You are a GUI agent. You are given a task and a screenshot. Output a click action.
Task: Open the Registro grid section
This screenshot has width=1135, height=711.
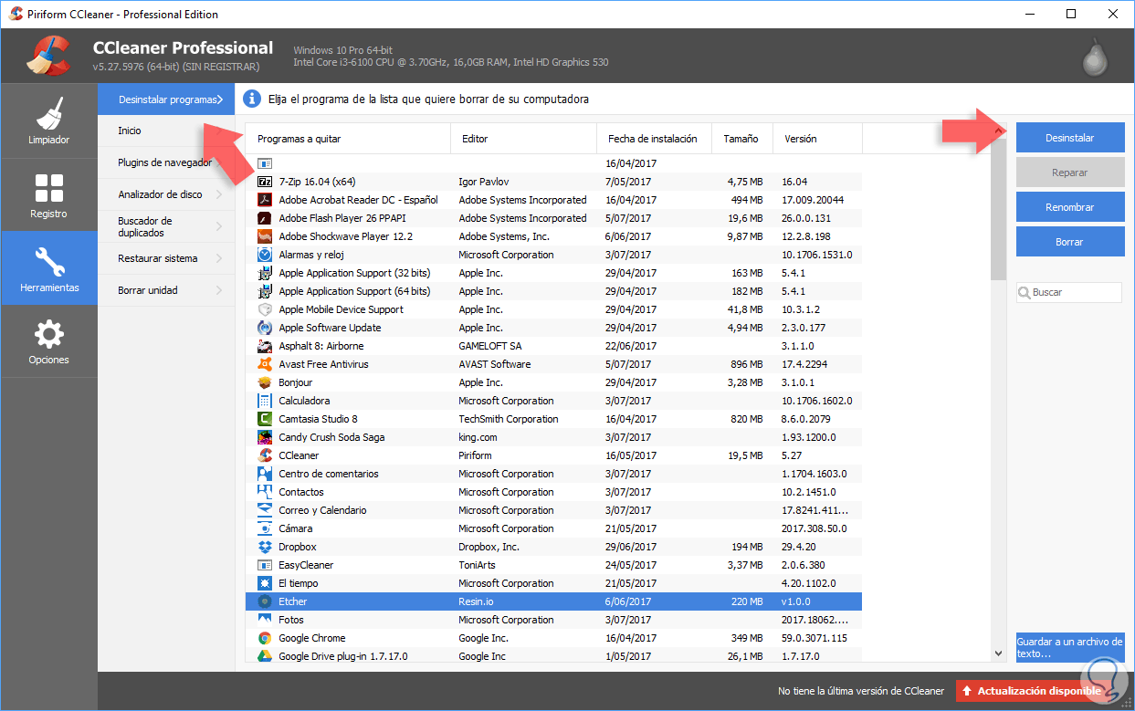point(48,194)
